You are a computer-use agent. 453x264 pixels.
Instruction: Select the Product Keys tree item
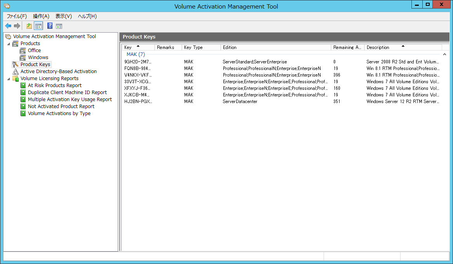[35, 65]
